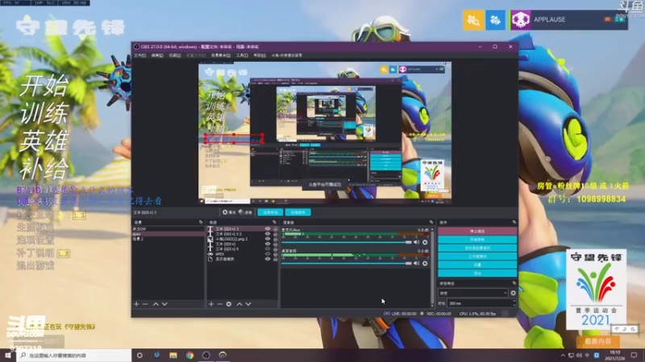The image size is (645, 362).
Task: Open the 文件(F) menu
Action: click(139, 56)
